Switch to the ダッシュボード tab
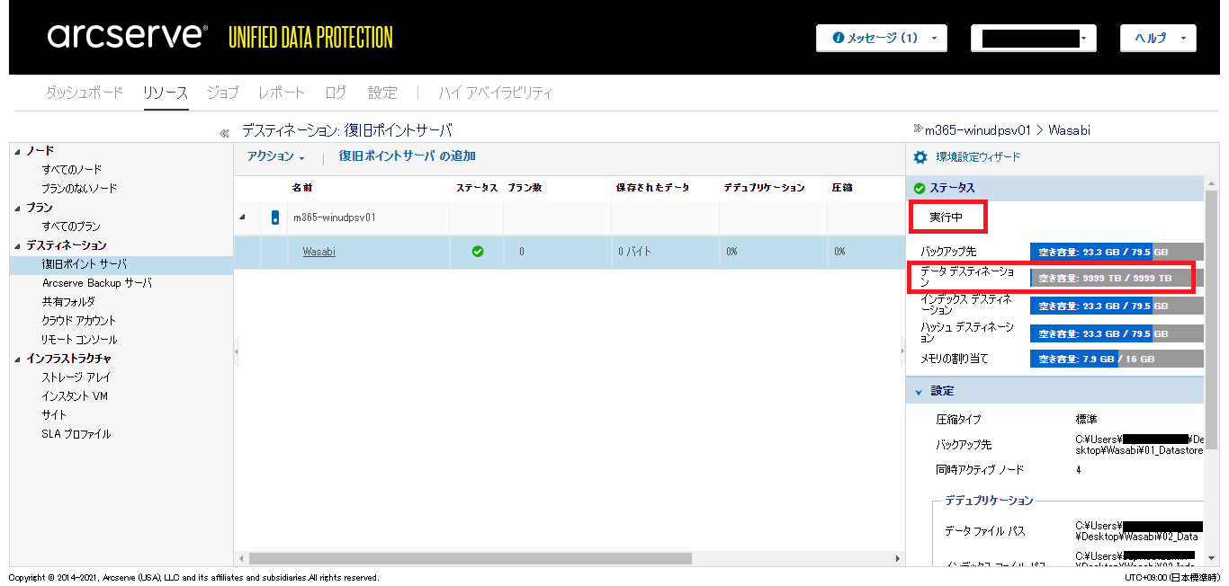The image size is (1229, 586). 84,93
